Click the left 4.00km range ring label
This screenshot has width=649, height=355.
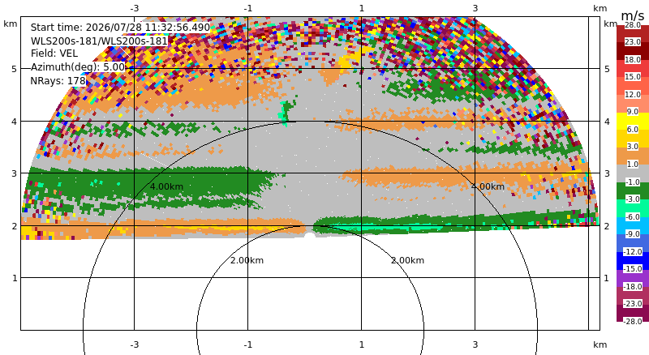[x=166, y=186]
